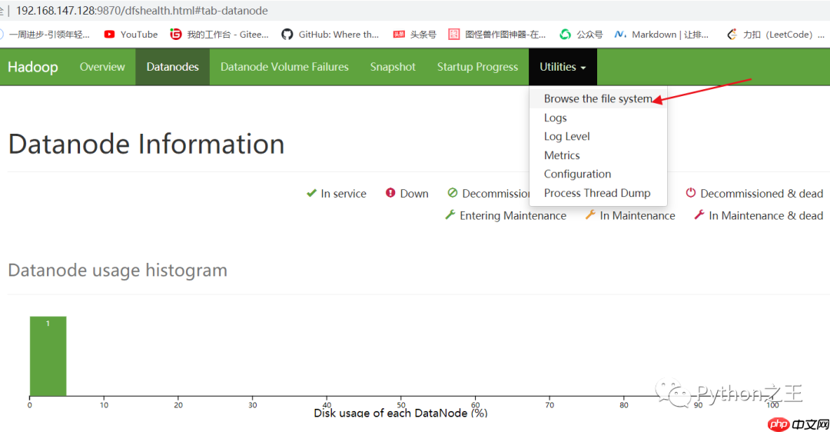Click the Entering Maintenance wrench icon

(x=450, y=215)
